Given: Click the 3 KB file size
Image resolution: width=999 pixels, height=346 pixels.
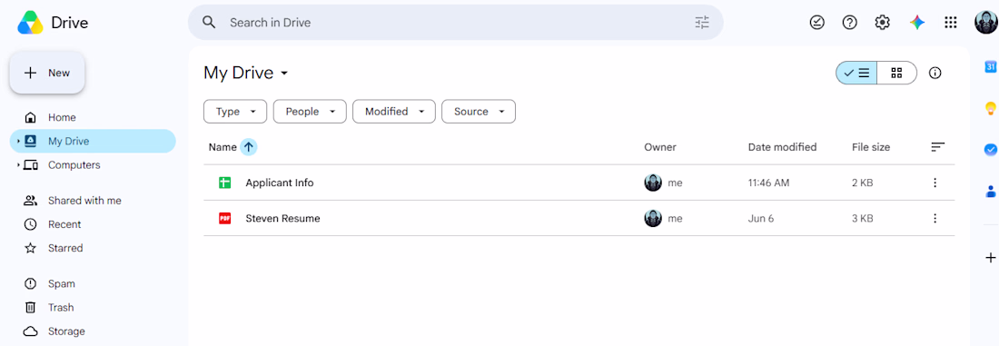Looking at the screenshot, I should click(x=862, y=219).
